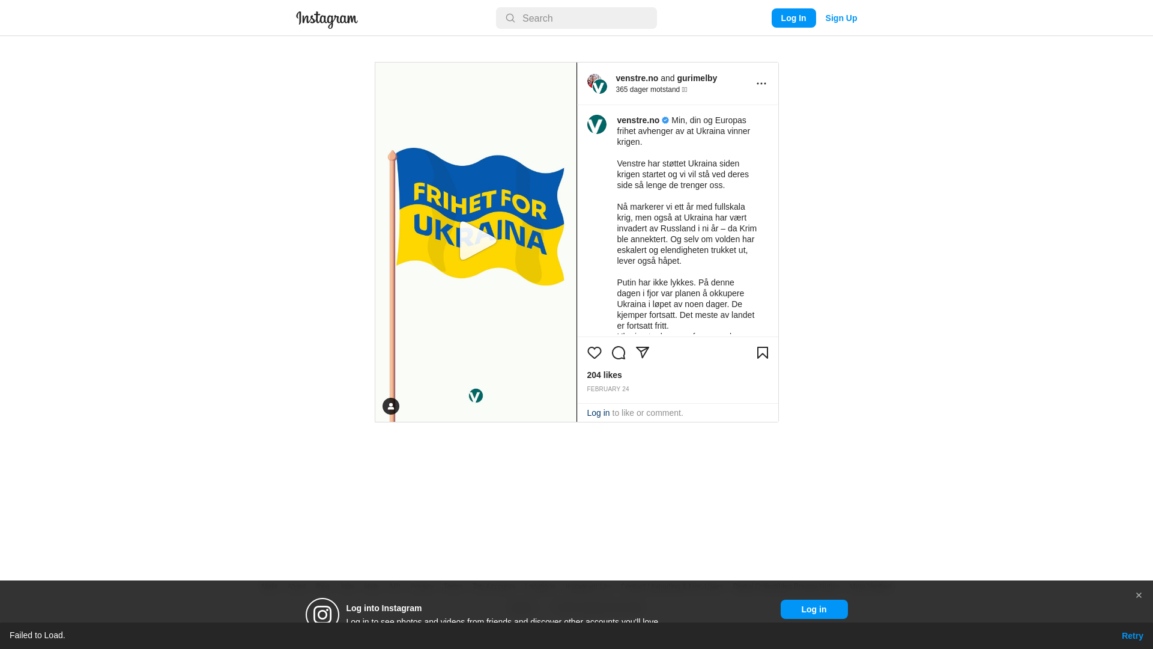Click the Instagram logo

(x=327, y=19)
